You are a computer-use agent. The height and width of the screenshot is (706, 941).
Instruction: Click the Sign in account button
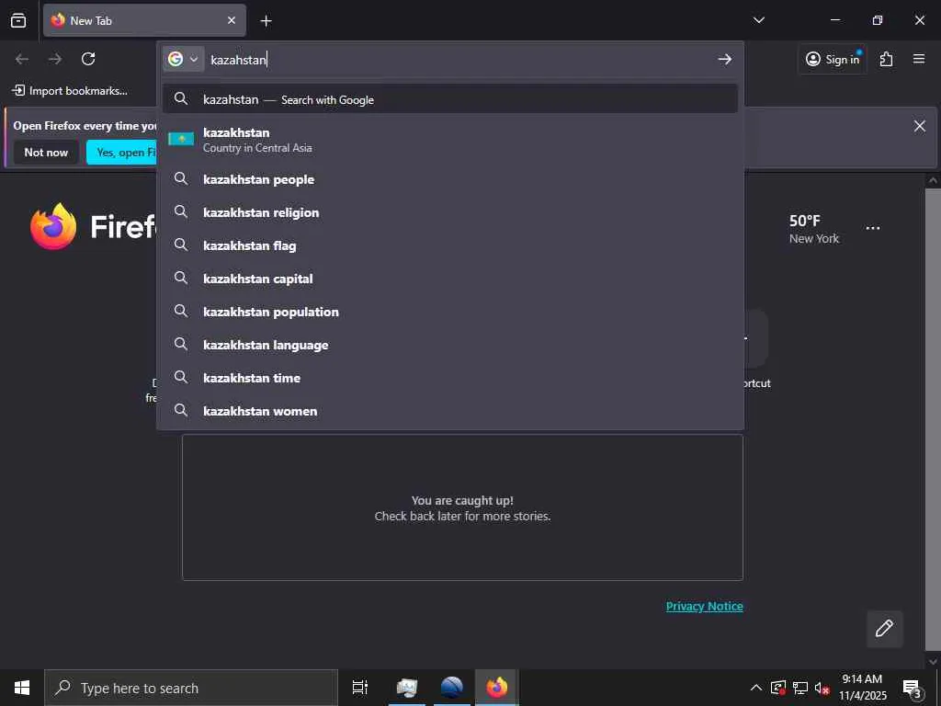pos(833,59)
